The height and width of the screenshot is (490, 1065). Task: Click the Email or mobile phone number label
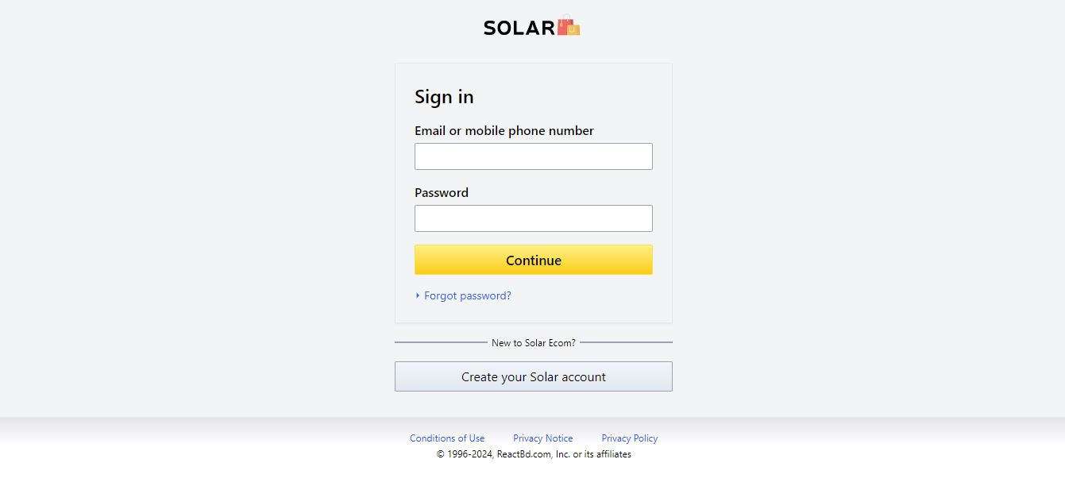(504, 130)
